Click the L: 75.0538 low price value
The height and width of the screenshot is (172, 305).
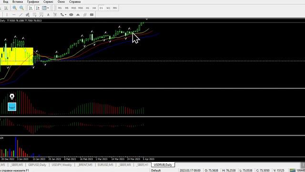coord(246,171)
